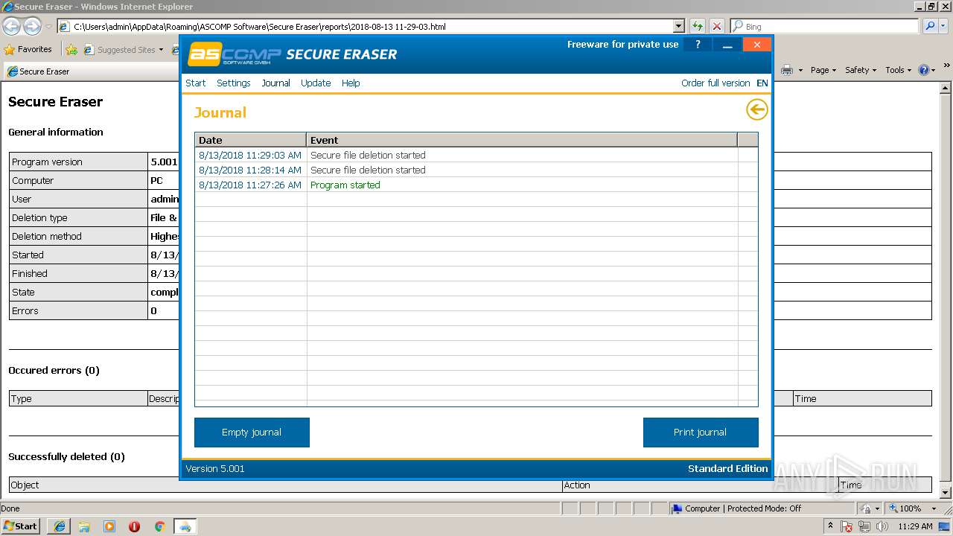Click the taskbar clock showing 11:29 AM
This screenshot has width=953, height=536.
(x=915, y=526)
